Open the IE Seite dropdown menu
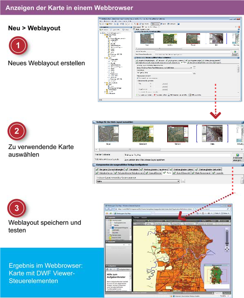 pos(217,213)
